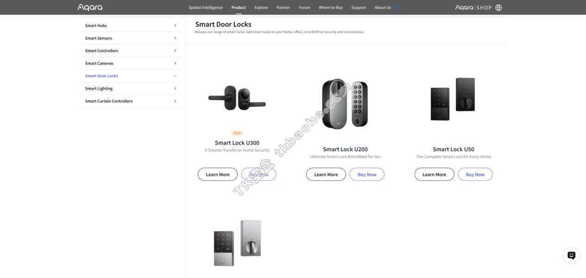Select Spatial Intelligence in navigation
The image size is (586, 278).
click(x=206, y=7)
